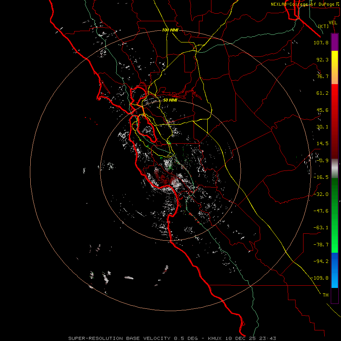The width and height of the screenshot is (341, 341).
Task: Click the purple segment of color bar
Action: point(335,42)
